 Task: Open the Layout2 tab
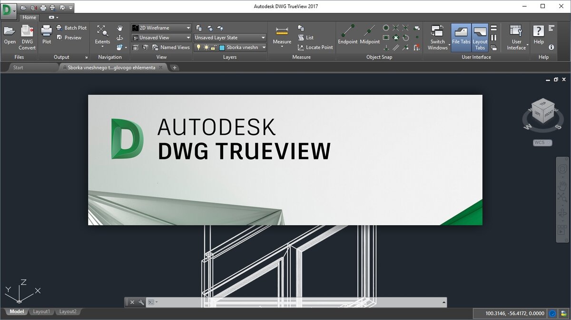(68, 312)
